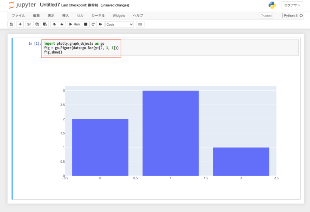This screenshot has height=212, width=310.
Task: Click the bar at x equals 0
Action: coord(100,147)
